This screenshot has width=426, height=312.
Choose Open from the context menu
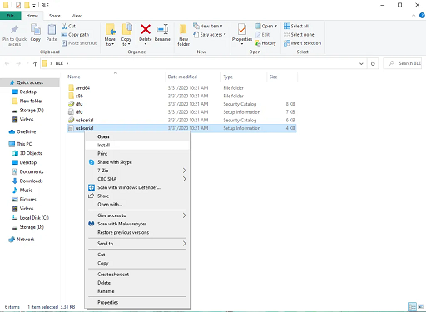click(x=137, y=136)
